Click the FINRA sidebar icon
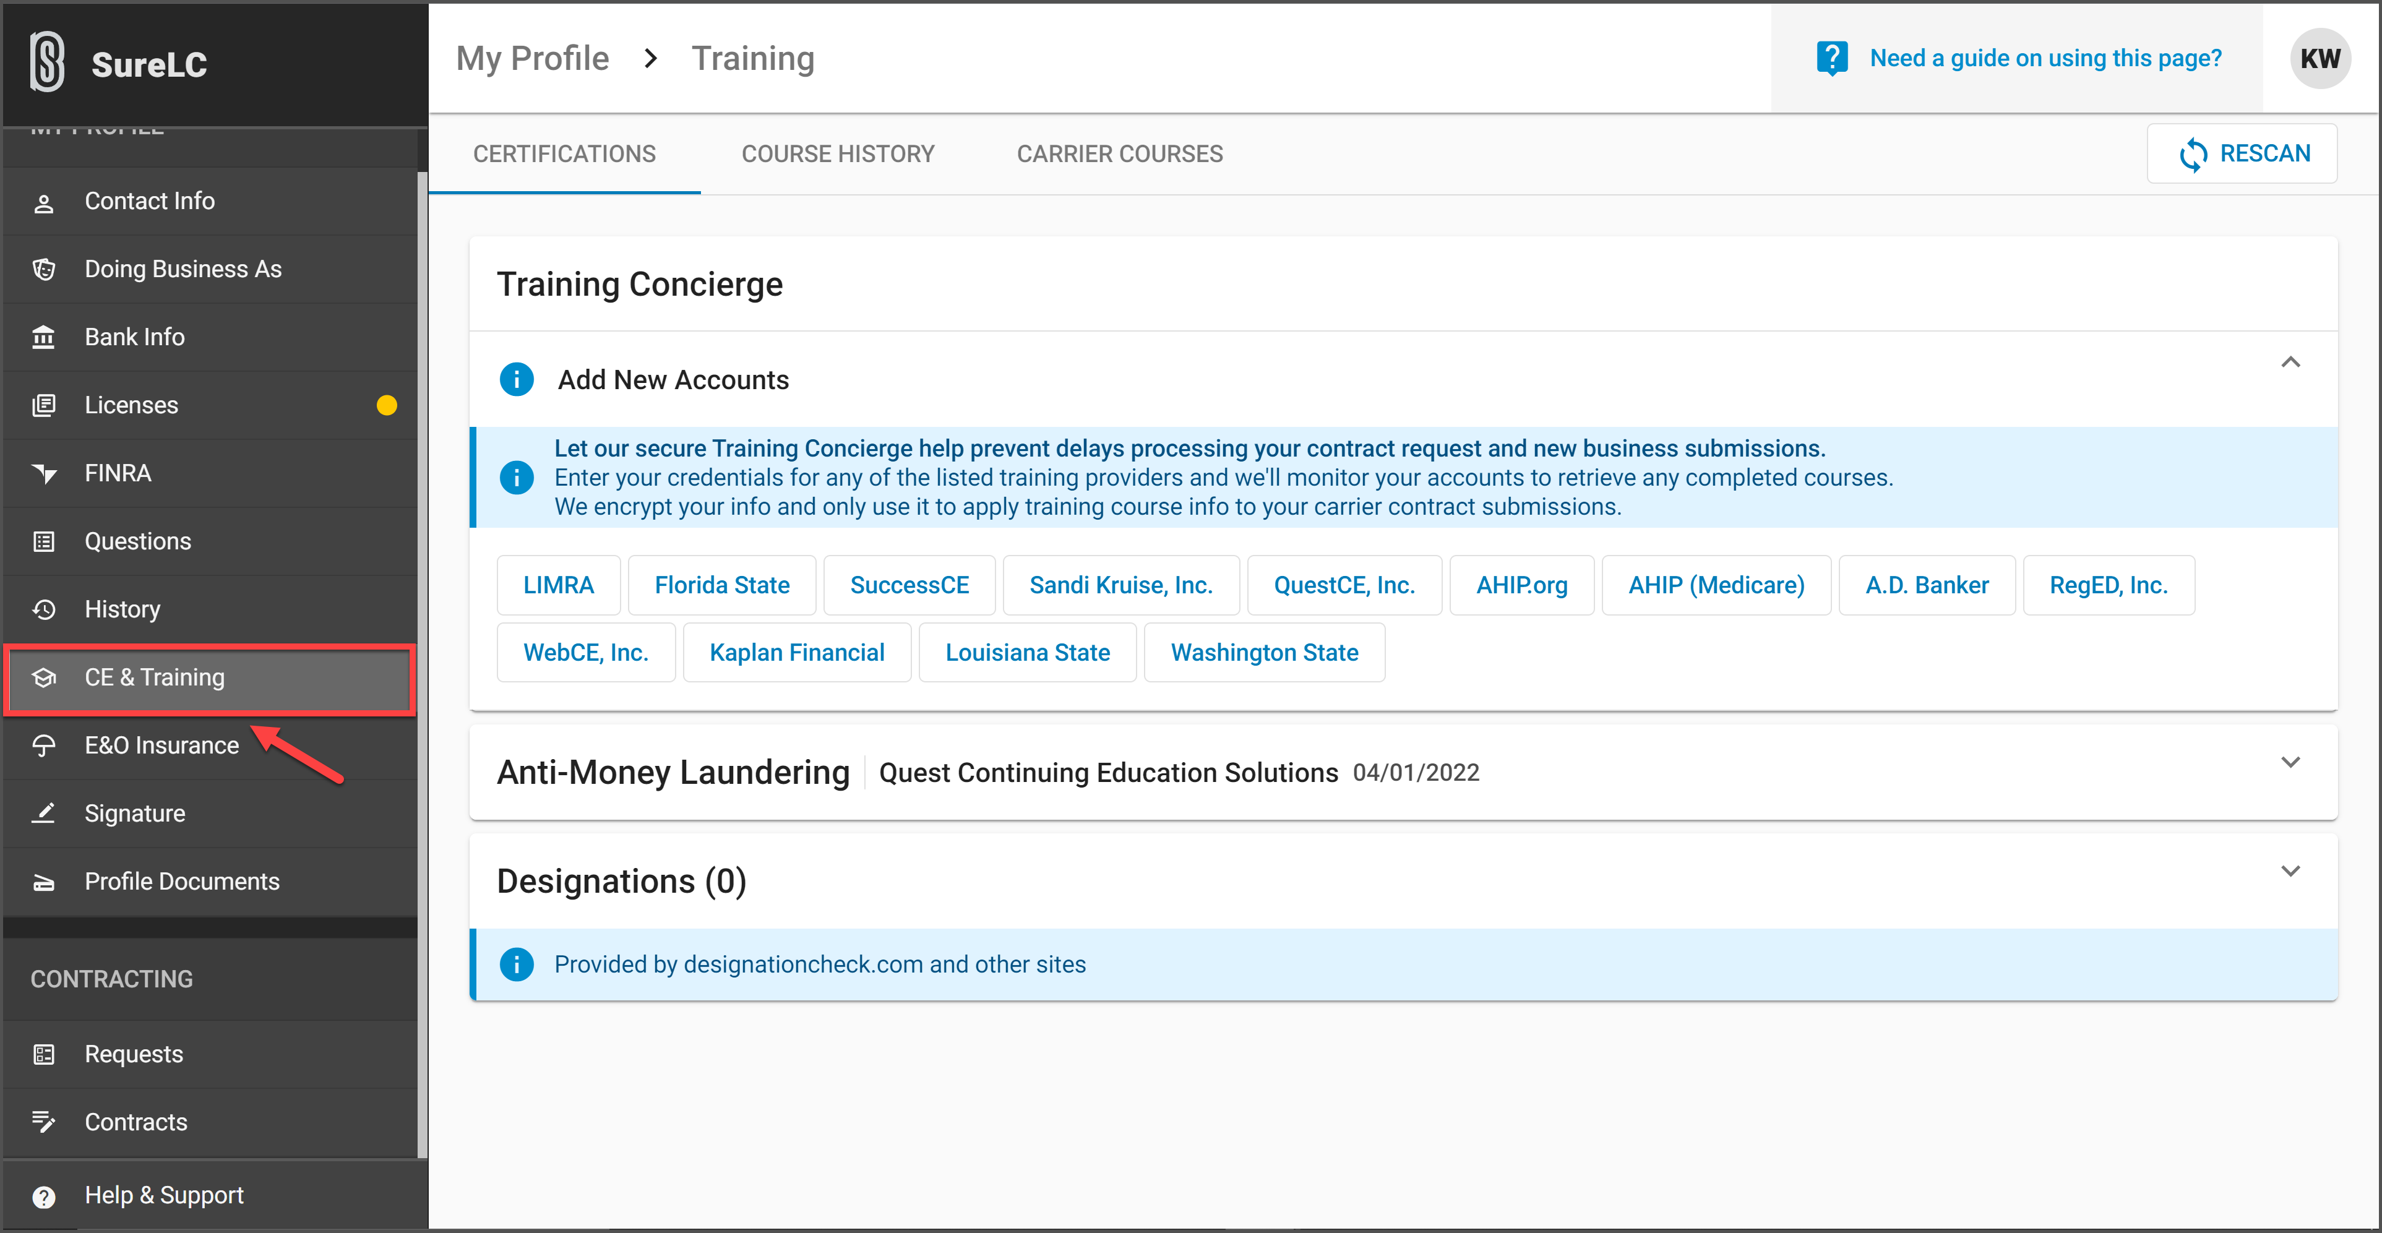This screenshot has height=1233, width=2382. coord(43,474)
